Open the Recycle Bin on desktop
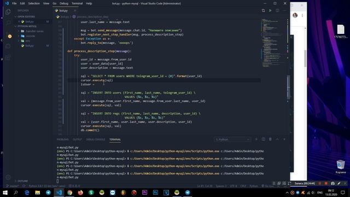 [341, 166]
